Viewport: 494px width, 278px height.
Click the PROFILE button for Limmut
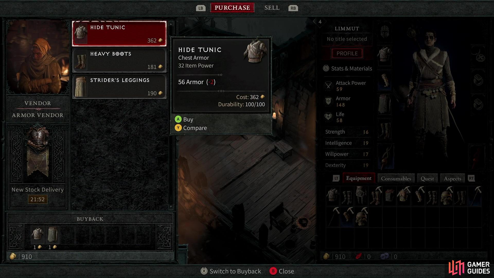tap(347, 53)
